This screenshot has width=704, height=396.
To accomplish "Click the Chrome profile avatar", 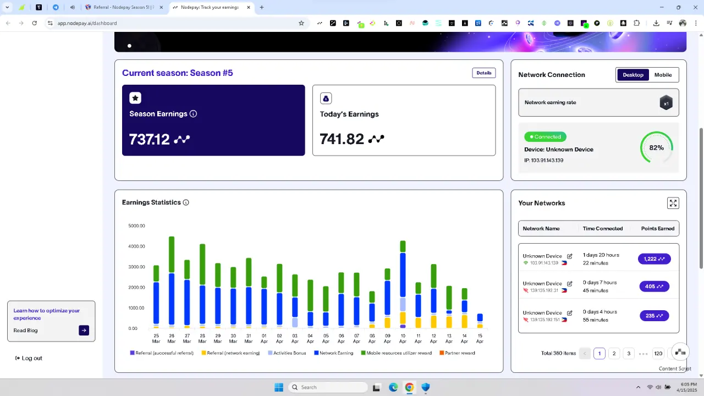I will coord(683,23).
